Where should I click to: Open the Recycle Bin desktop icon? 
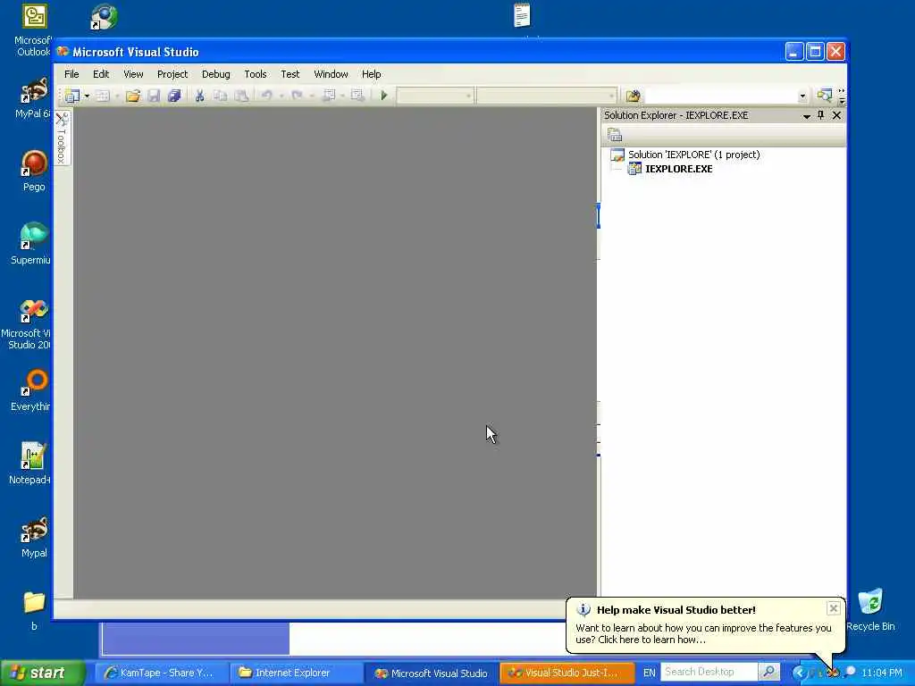tap(870, 609)
